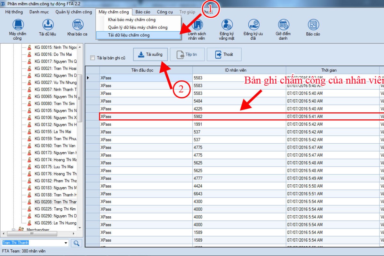Click the search magnifier button
This screenshot has height=256, width=384.
(76, 243)
